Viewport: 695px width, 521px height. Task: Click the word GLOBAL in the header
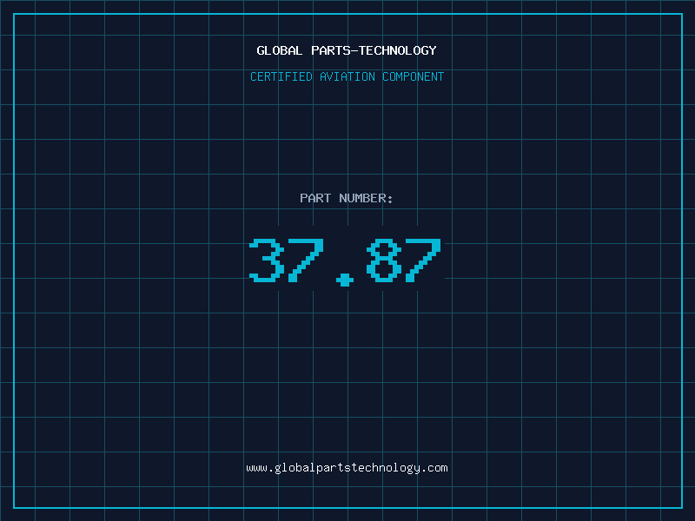pos(279,50)
